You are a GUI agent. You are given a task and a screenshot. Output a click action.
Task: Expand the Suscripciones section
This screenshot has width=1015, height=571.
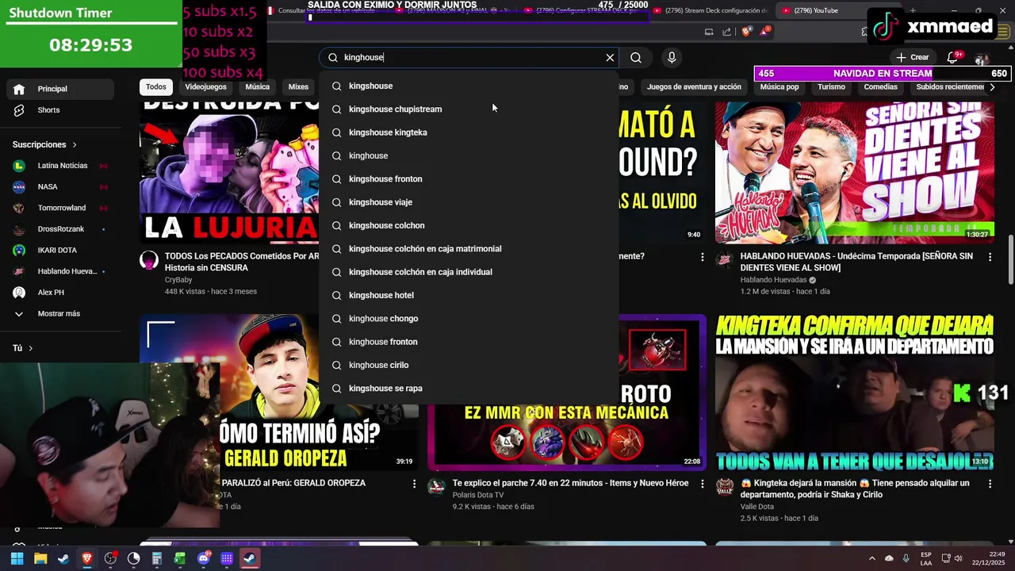[45, 144]
